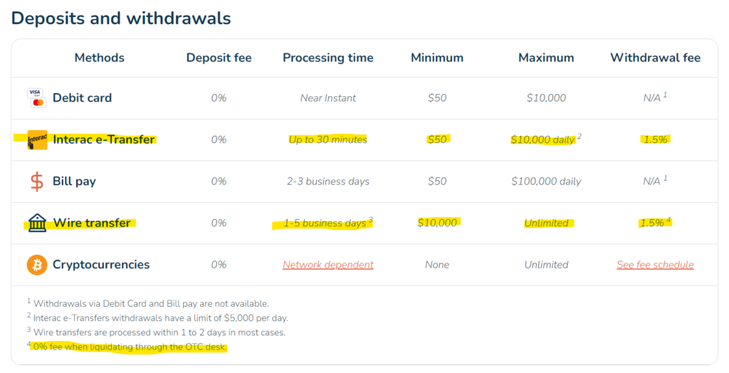This screenshot has height=373, width=729.
Task: Click the Bill pay $100,000 daily cell
Action: pyautogui.click(x=546, y=182)
